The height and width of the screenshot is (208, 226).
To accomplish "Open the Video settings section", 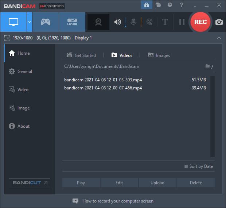I will [x=30, y=90].
